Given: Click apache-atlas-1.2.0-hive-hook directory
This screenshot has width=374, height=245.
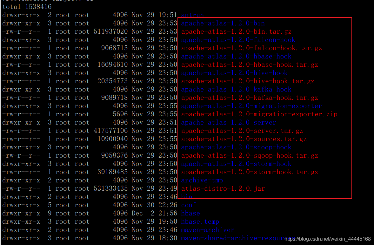Looking at the screenshot, I should click(x=234, y=73).
